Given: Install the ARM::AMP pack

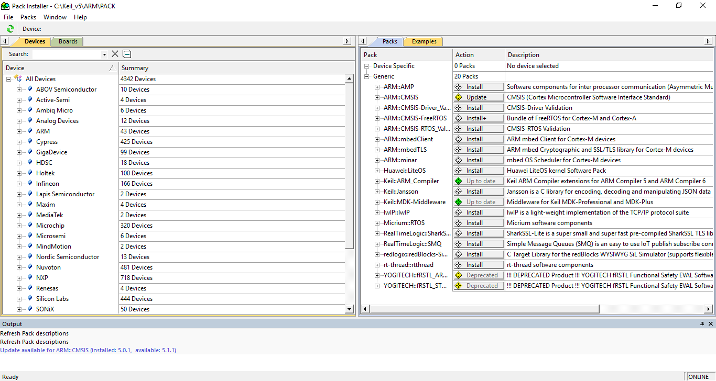Looking at the screenshot, I should coord(479,87).
